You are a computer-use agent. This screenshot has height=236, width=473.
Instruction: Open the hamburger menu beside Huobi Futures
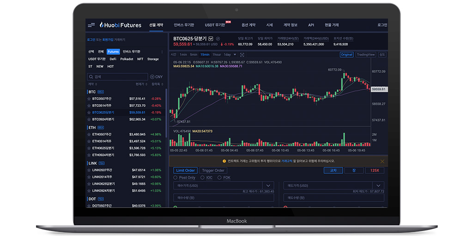(91, 25)
